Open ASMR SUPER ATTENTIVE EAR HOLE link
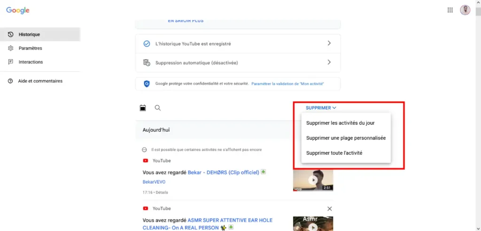 (x=207, y=224)
